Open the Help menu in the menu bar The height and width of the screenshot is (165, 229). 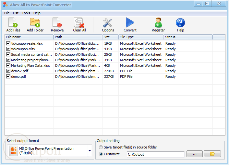[x=37, y=13]
